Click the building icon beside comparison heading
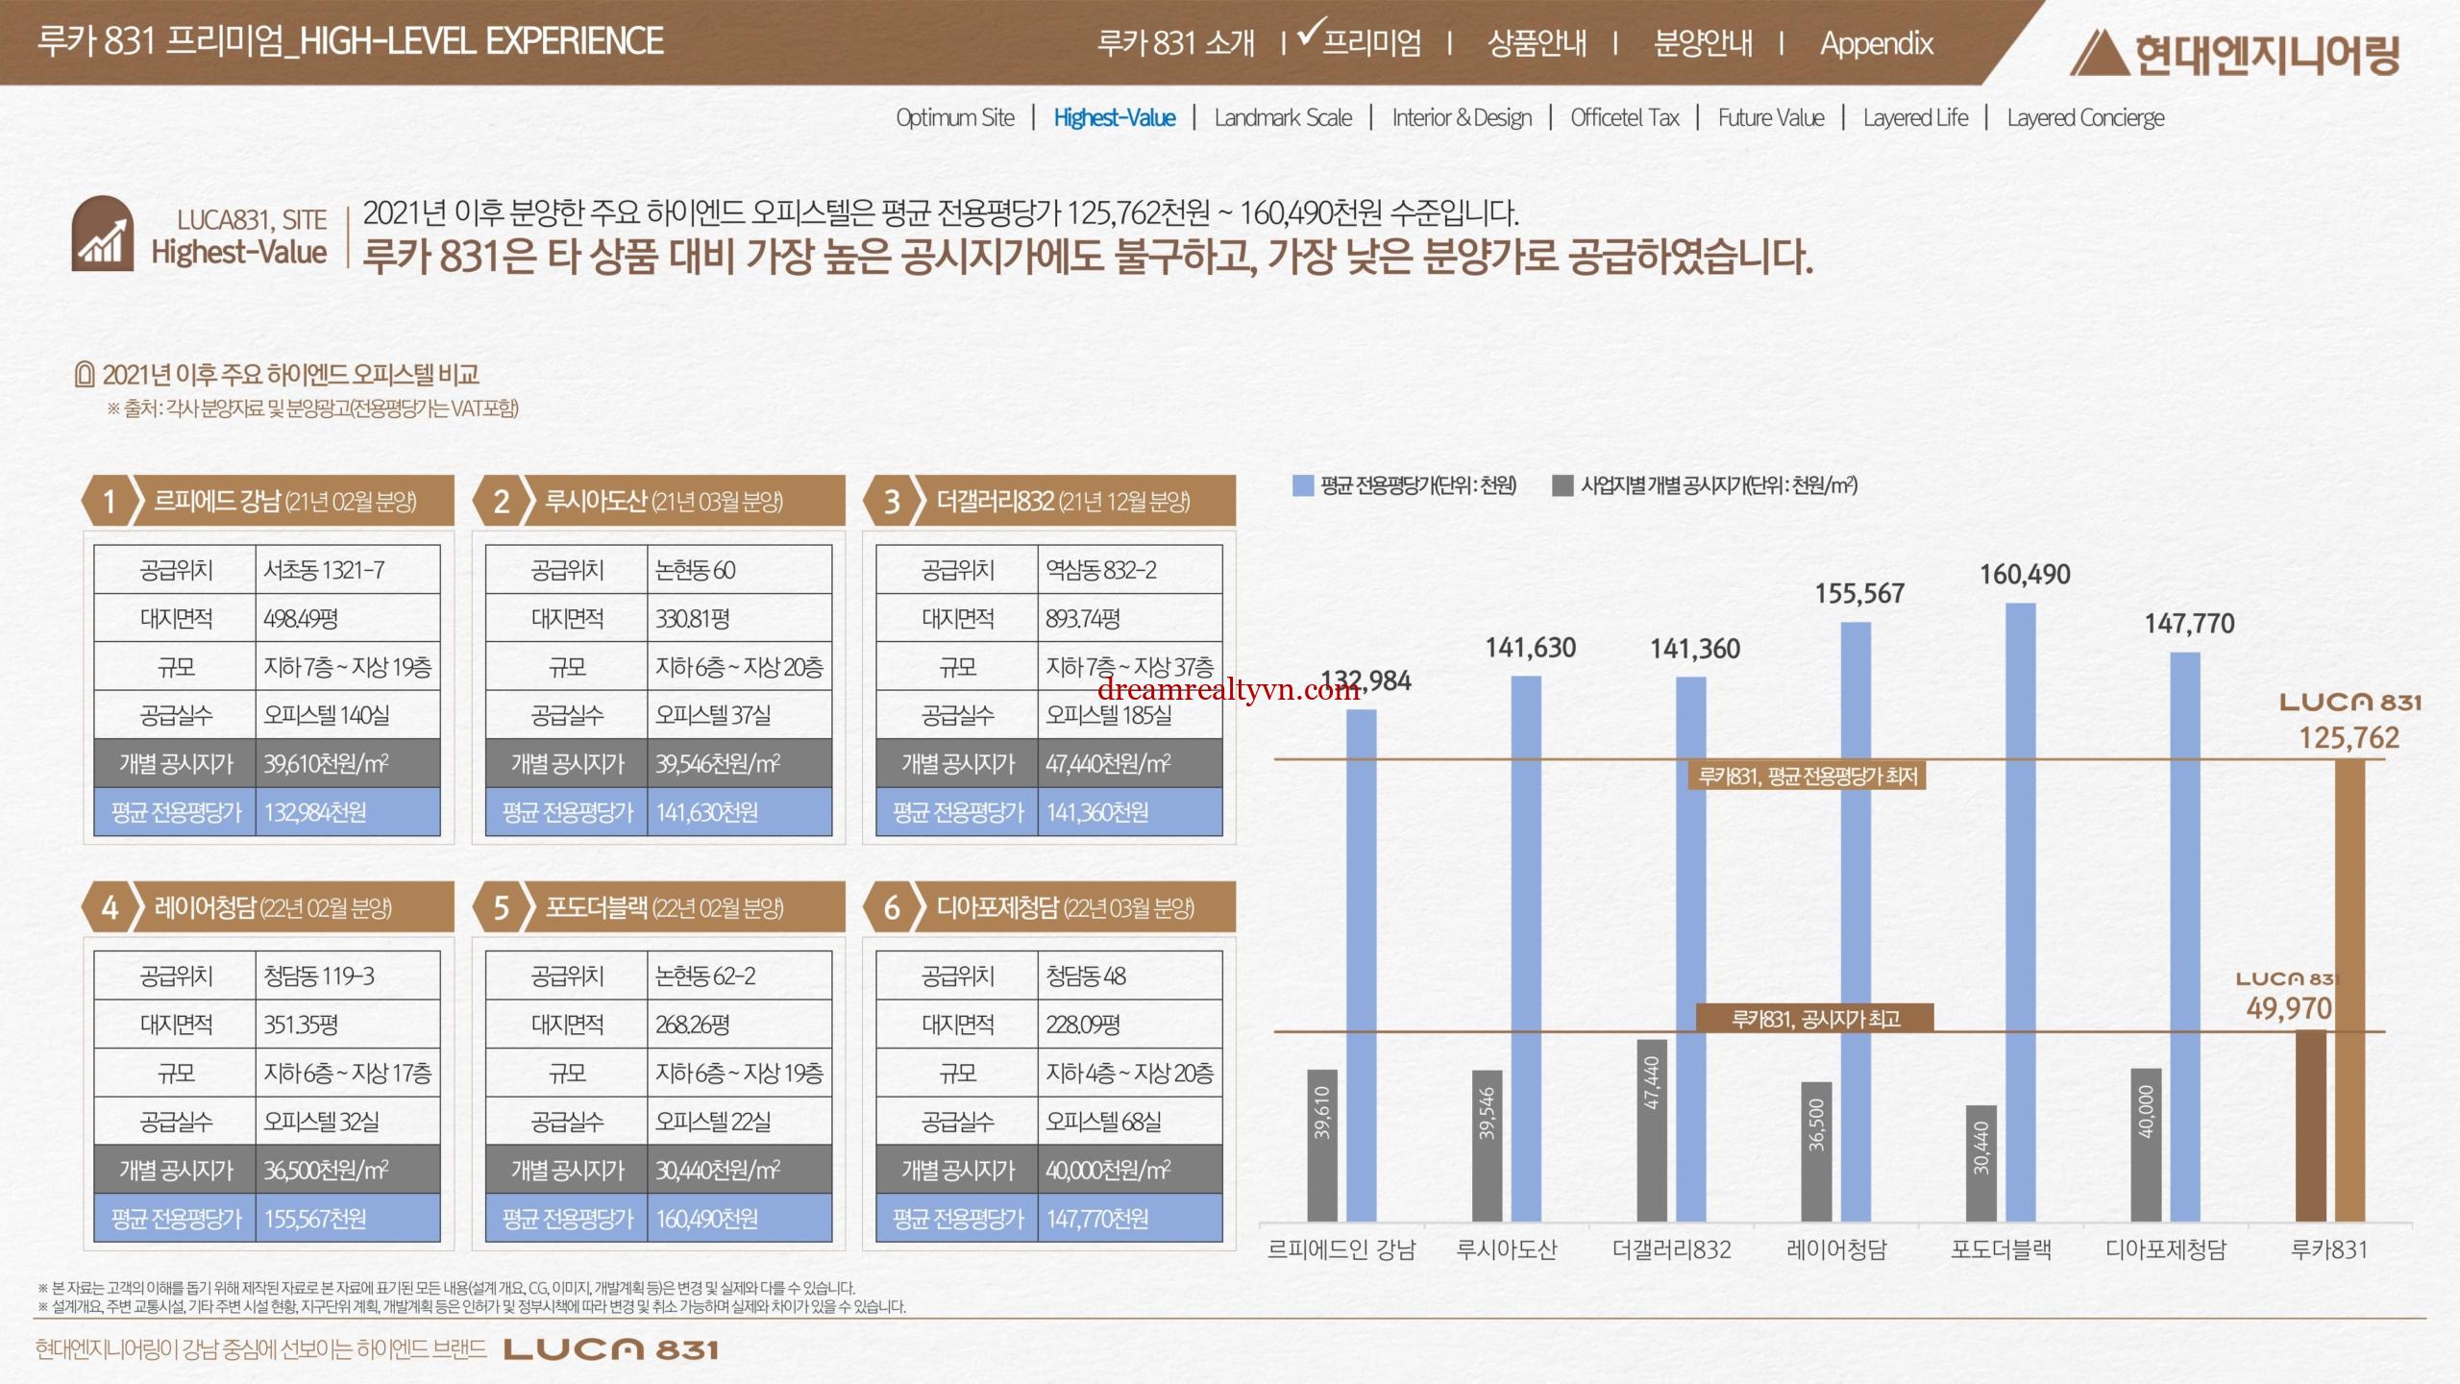2460x1384 pixels. pyautogui.click(x=85, y=375)
